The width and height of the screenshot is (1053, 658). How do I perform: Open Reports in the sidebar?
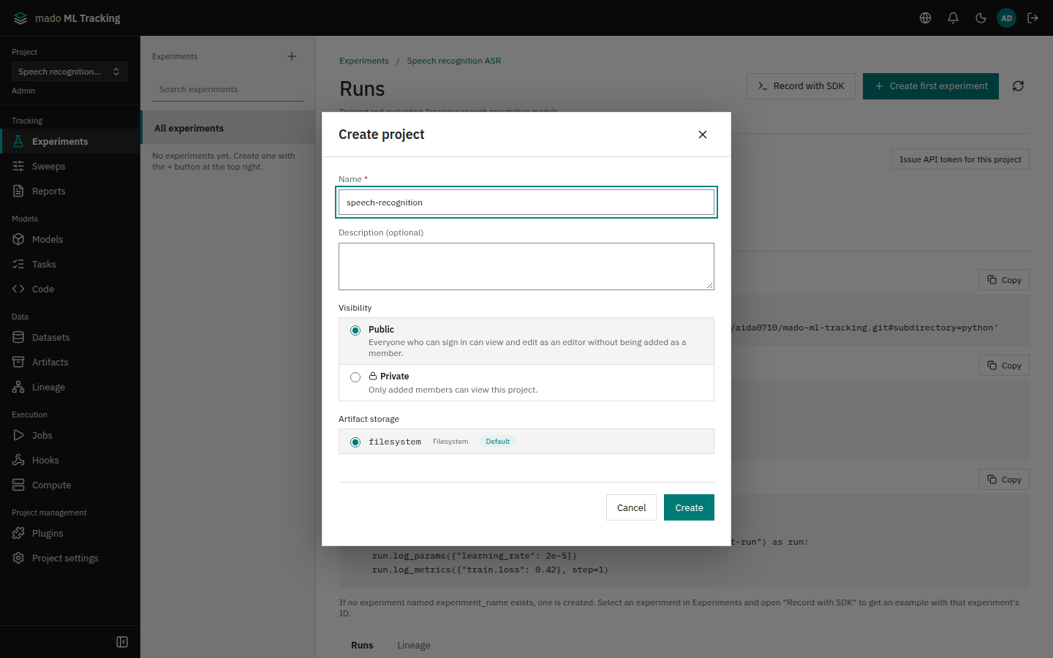[x=70, y=191]
